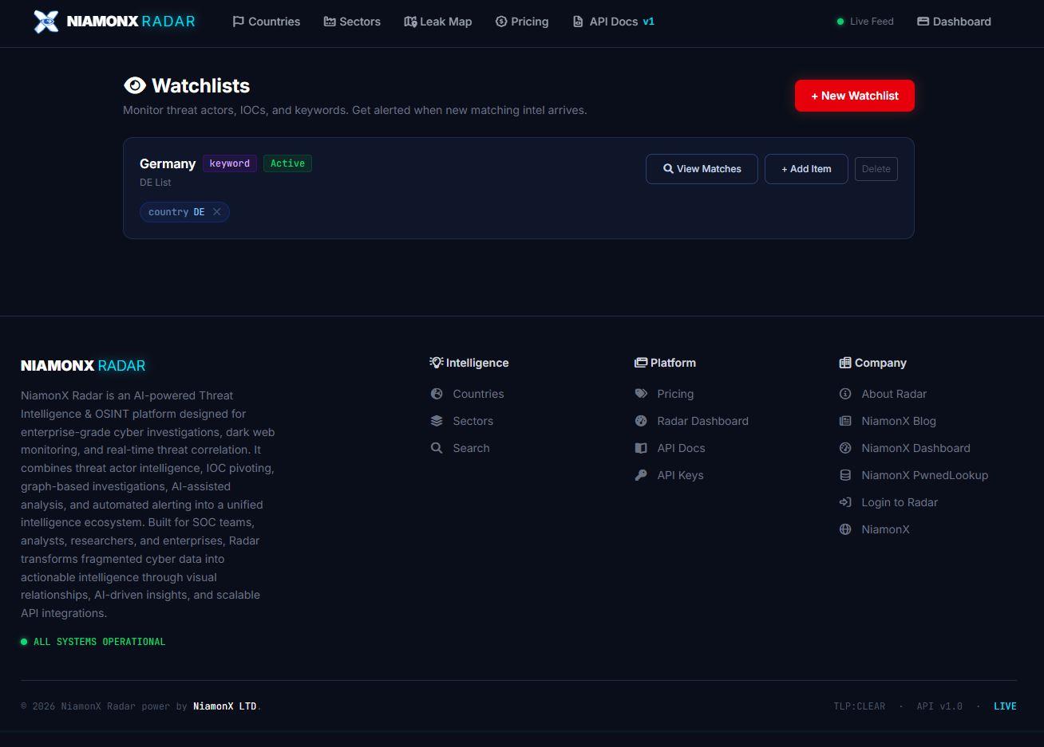Click the map icon beside Leak Map

click(x=410, y=22)
